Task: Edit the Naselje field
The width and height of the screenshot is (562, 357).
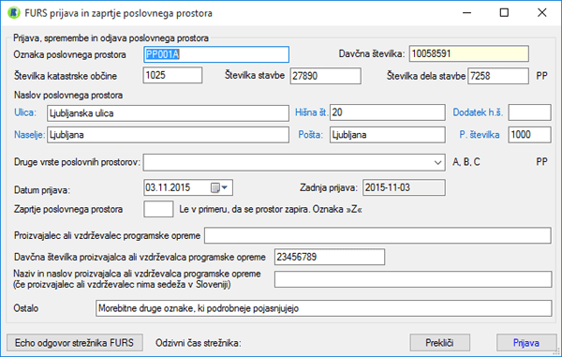Action: (x=168, y=135)
